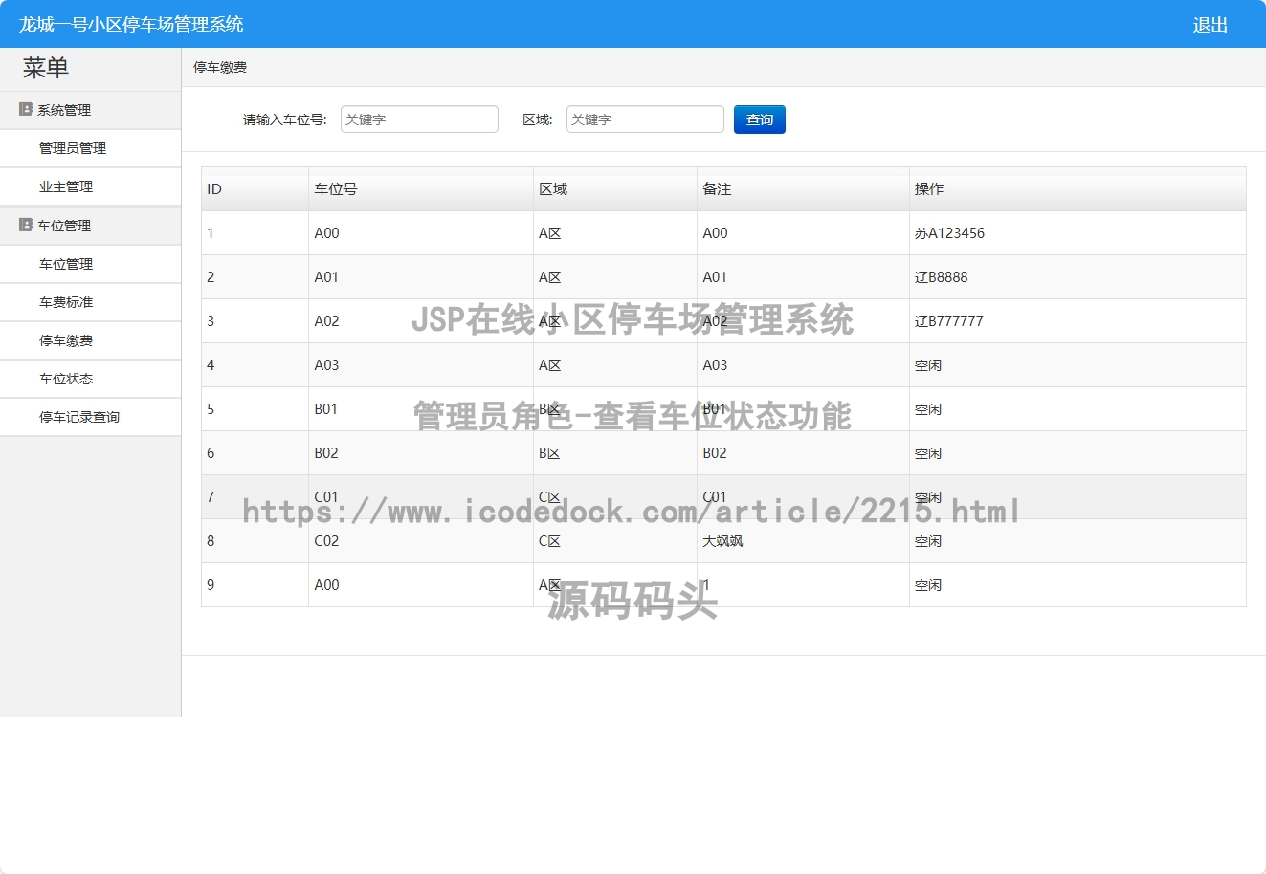
Task: Click parking spot B02 in 车位号 column
Action: coord(326,453)
